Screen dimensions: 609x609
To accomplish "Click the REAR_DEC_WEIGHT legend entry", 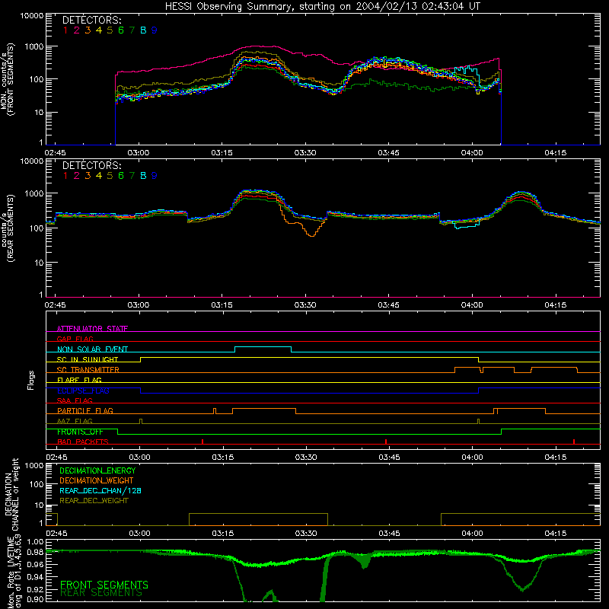I will click(94, 501).
